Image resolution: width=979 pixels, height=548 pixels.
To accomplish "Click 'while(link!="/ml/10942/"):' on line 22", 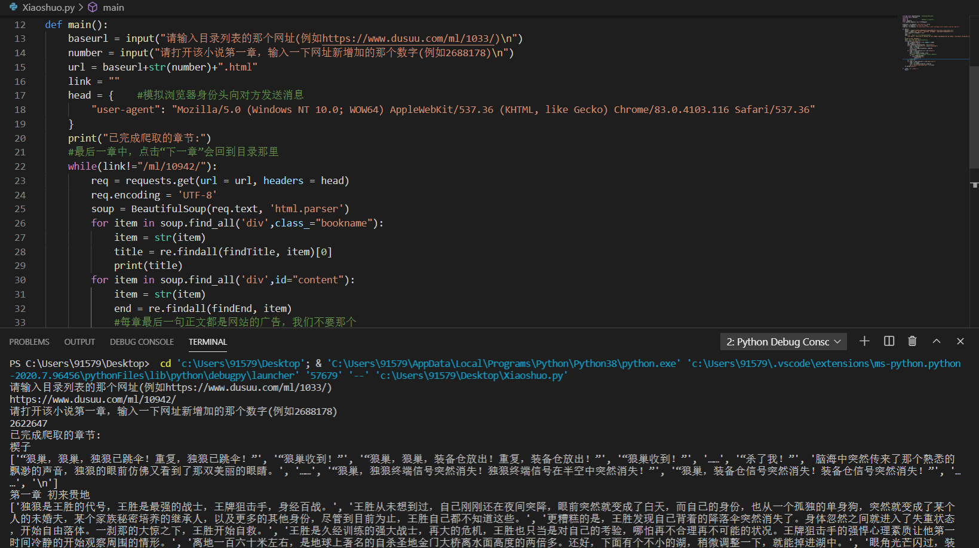I will (x=143, y=166).
